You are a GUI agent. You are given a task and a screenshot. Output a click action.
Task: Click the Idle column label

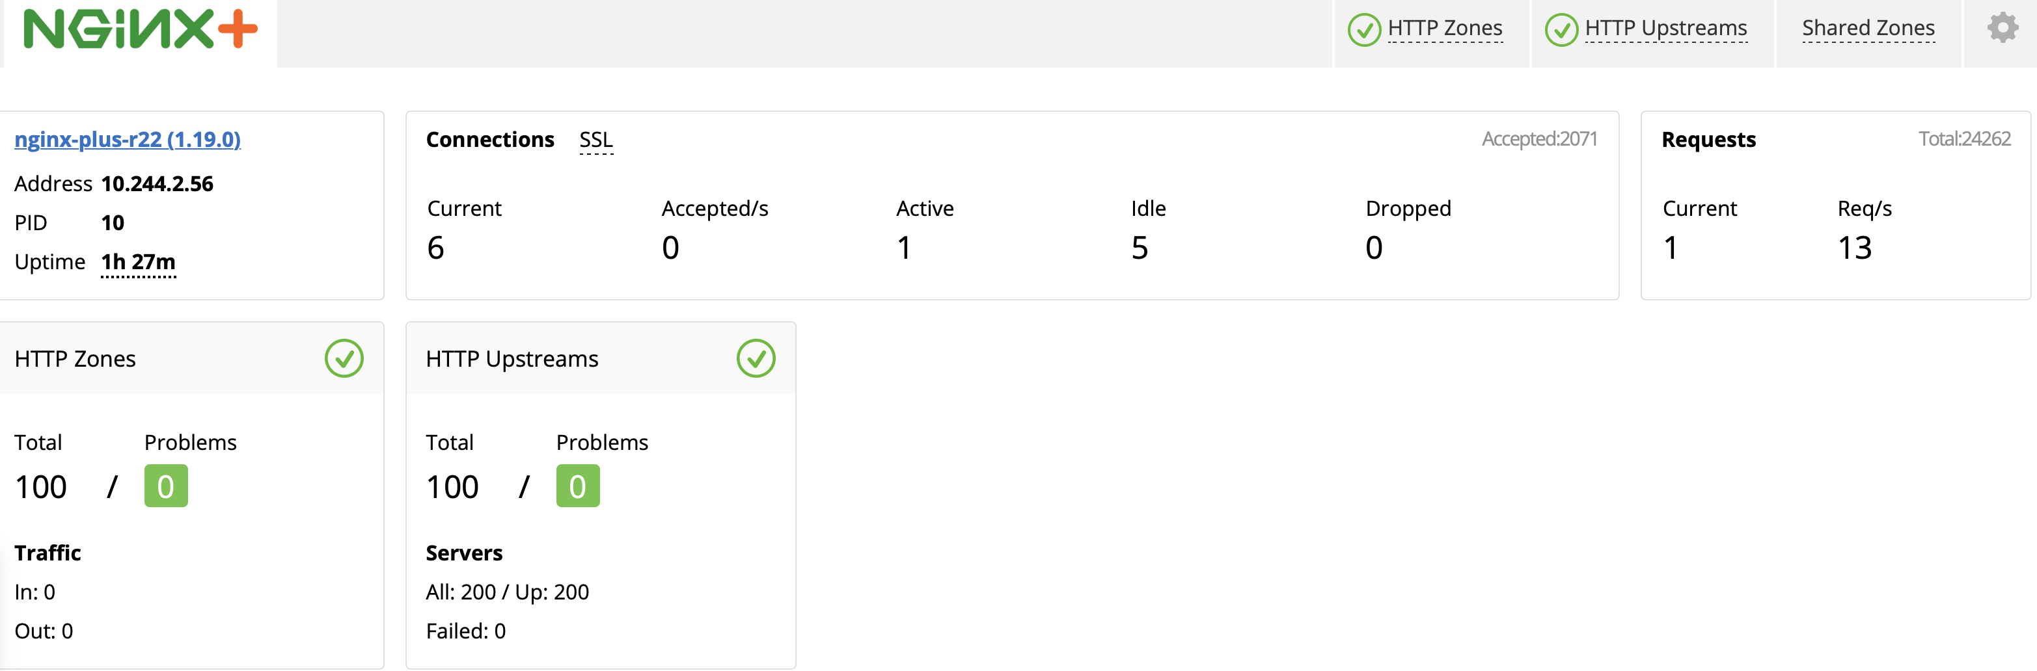pos(1148,209)
